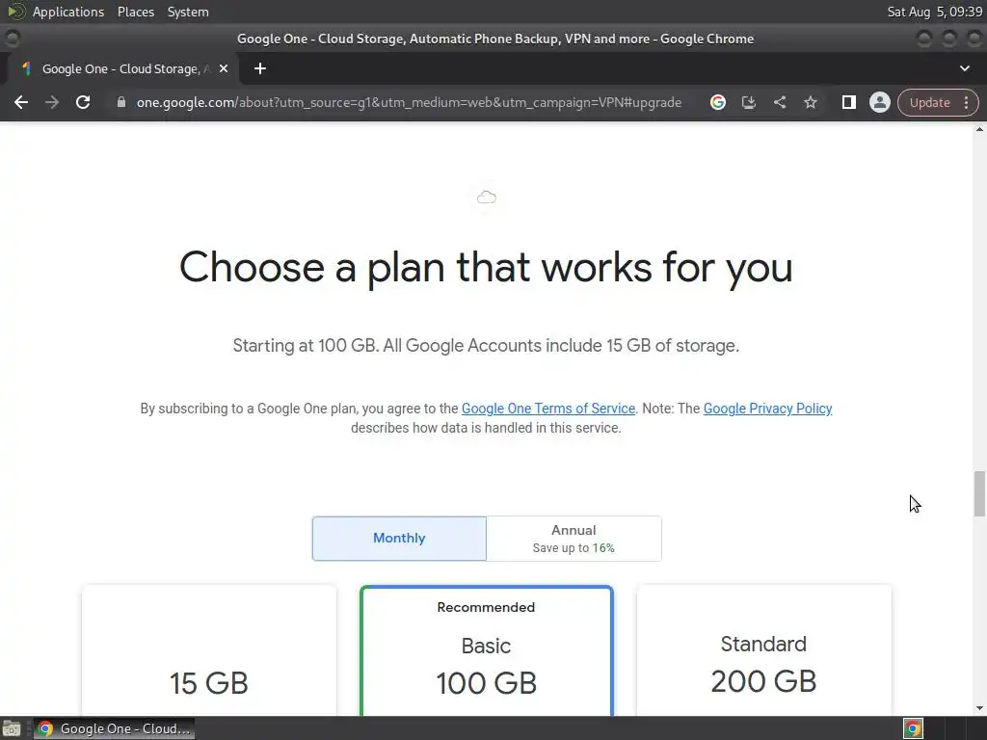Open the Chrome profile avatar
987x740 pixels.
coord(879,102)
